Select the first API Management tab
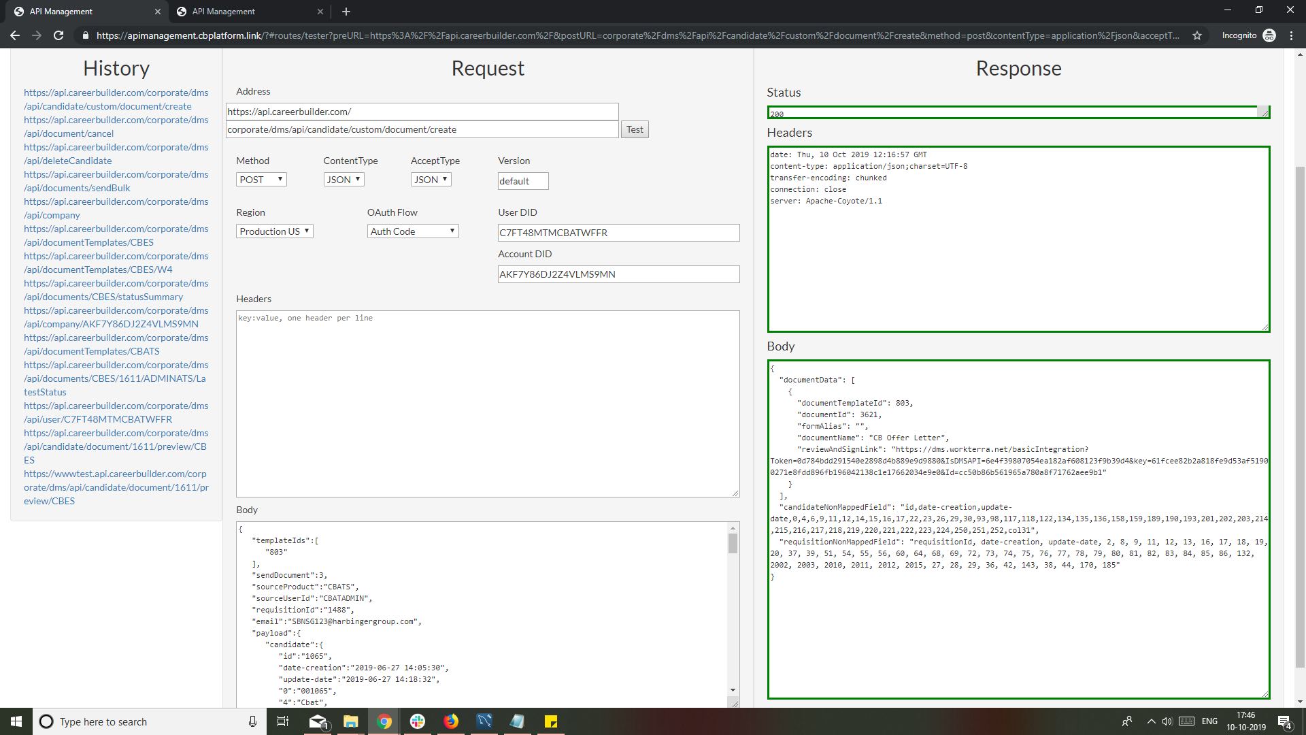1306x735 pixels. coord(85,12)
